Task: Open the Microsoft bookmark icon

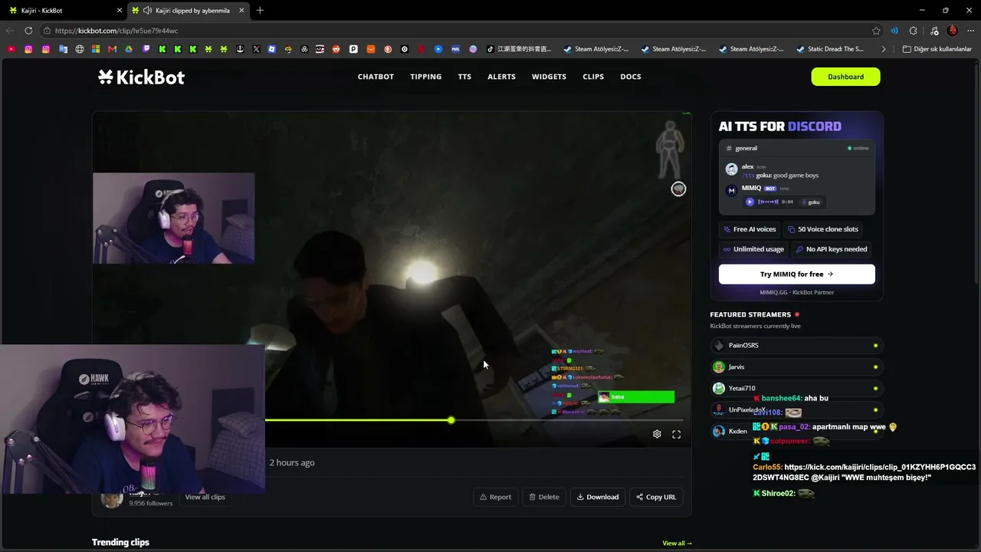Action: click(96, 49)
